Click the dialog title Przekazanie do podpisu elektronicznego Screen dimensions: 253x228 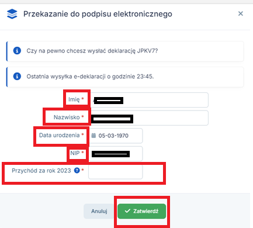coord(98,14)
